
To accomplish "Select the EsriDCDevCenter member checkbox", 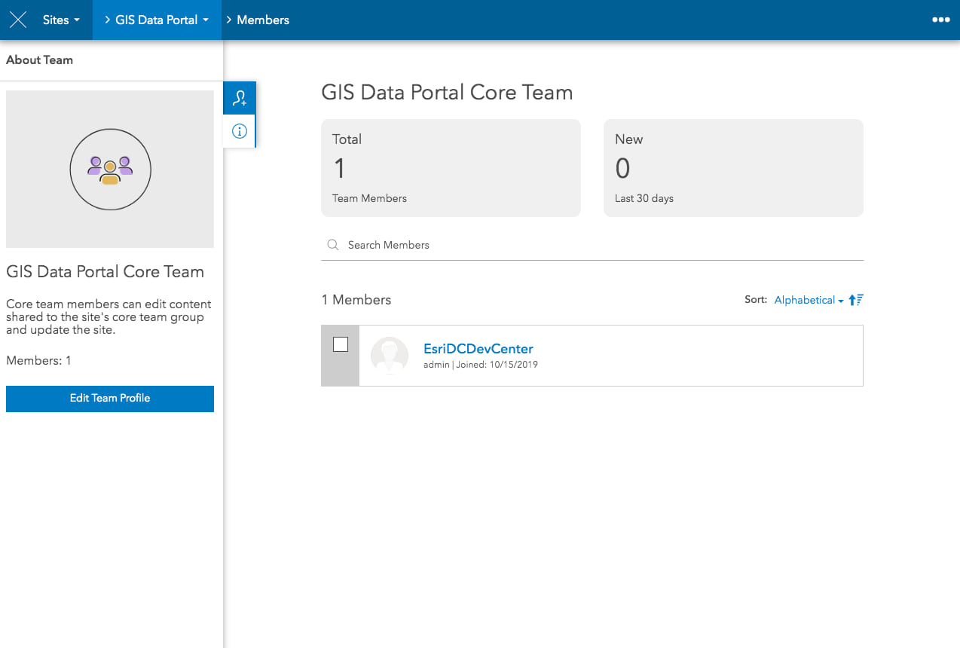I will point(341,344).
